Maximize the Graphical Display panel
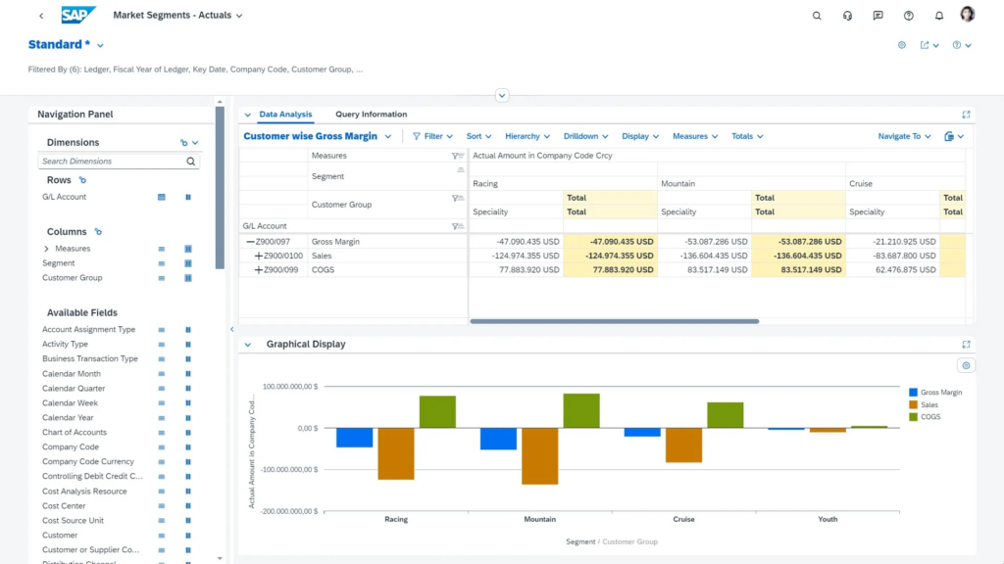The image size is (1004, 564). pyautogui.click(x=966, y=345)
